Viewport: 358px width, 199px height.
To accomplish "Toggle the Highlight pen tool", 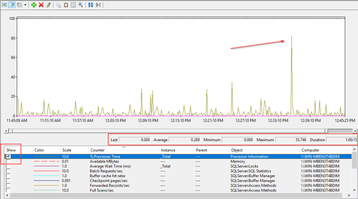I will click(x=49, y=5).
